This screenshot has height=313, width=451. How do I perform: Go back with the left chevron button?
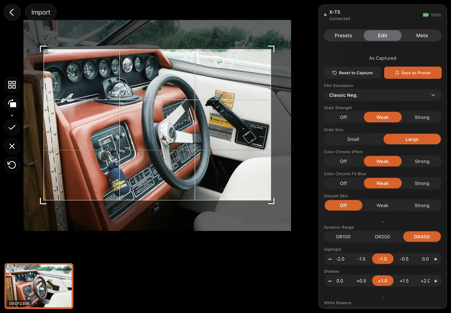pyautogui.click(x=12, y=12)
